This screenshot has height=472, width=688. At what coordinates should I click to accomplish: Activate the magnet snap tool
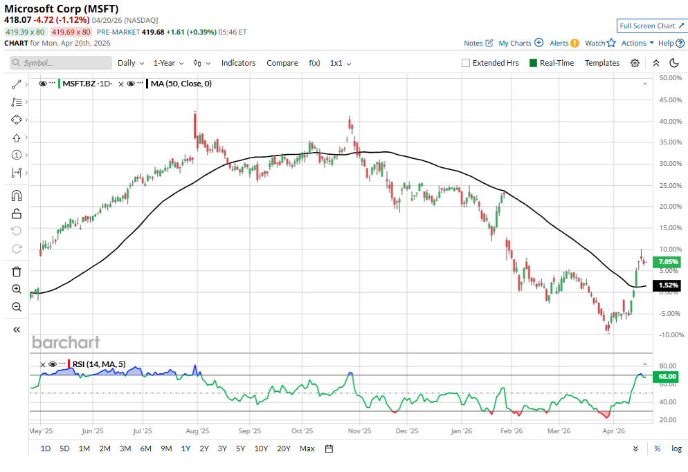point(17,196)
